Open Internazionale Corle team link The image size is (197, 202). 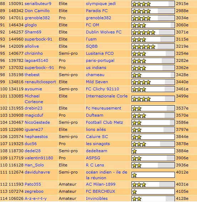point(107,96)
